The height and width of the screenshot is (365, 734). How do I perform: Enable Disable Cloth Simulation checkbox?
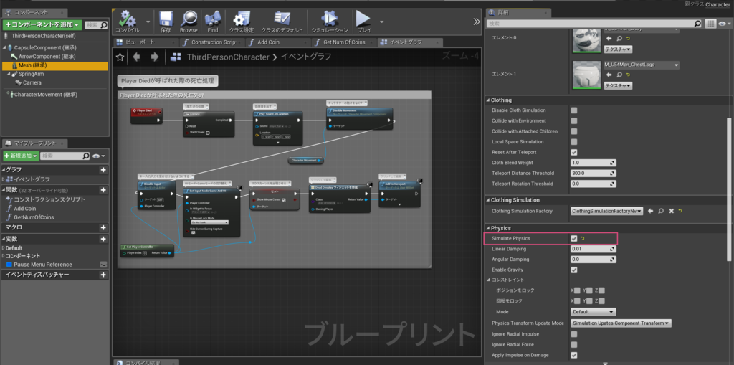tap(574, 110)
